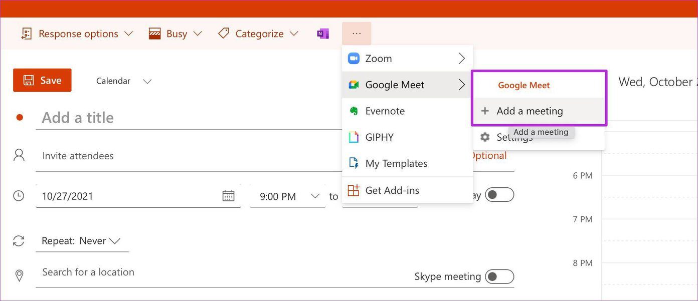698x301 pixels.
Task: Click the Add a title field
Action: pos(189,118)
